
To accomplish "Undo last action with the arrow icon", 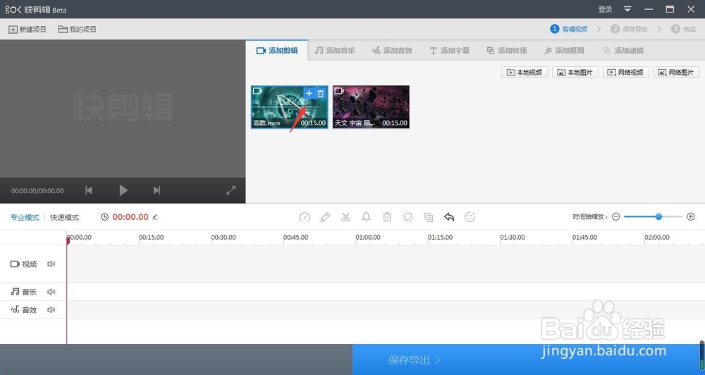I will [449, 217].
